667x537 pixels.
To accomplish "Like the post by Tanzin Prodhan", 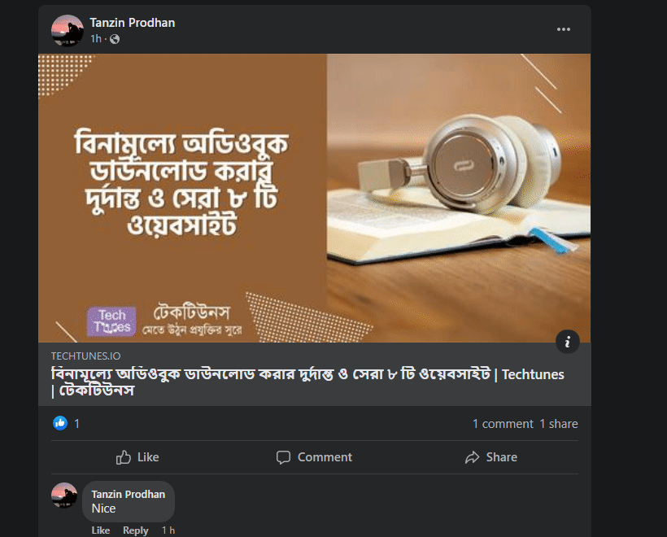I will click(x=137, y=457).
